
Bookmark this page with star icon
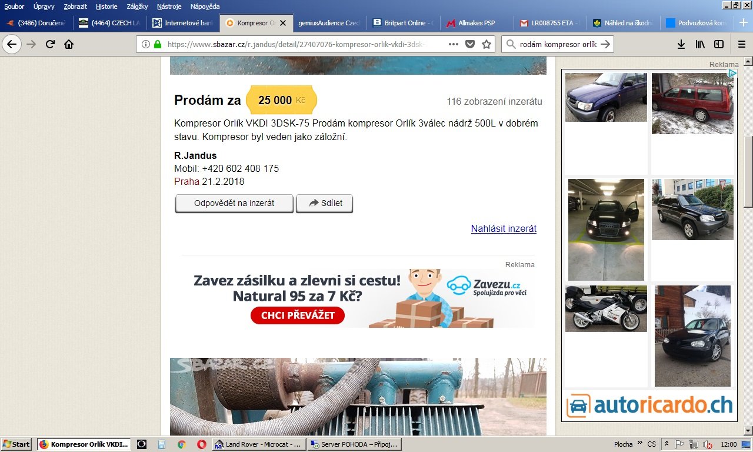pos(487,44)
